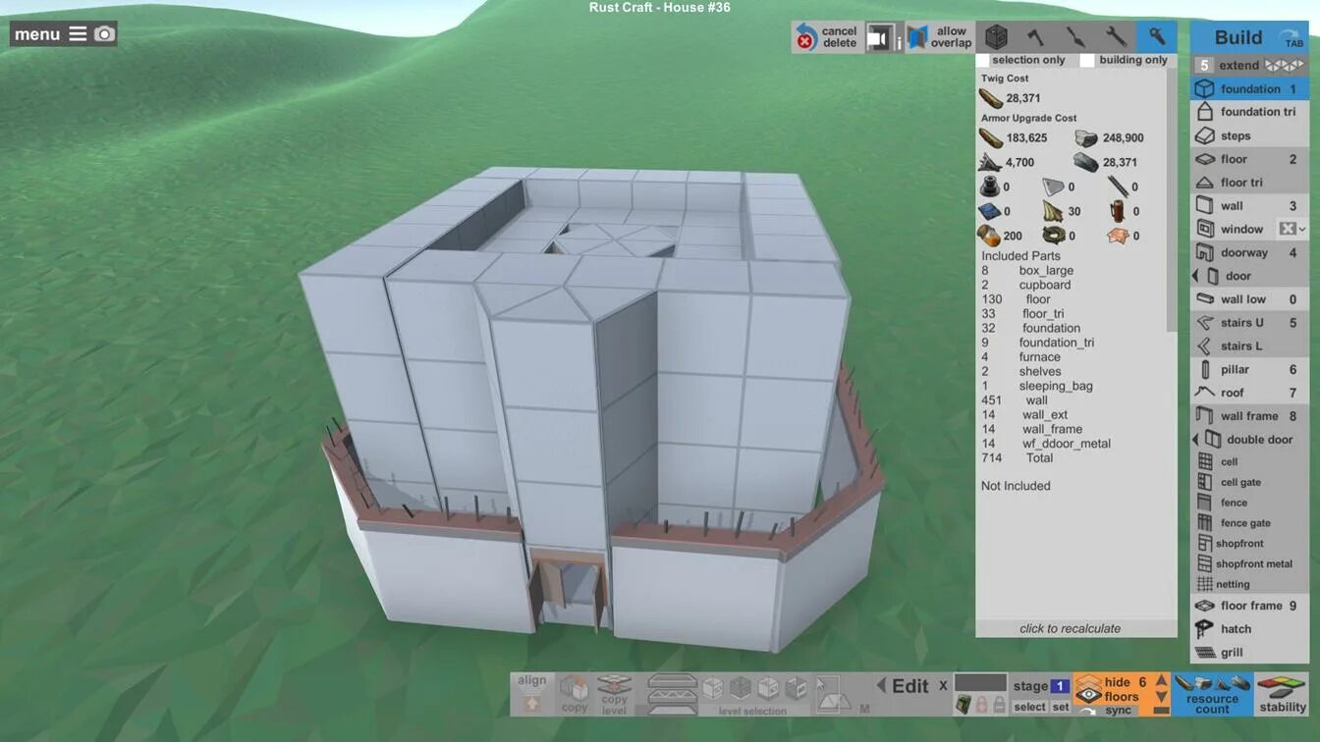Select cell gate item
1320x742 pixels.
click(1249, 482)
